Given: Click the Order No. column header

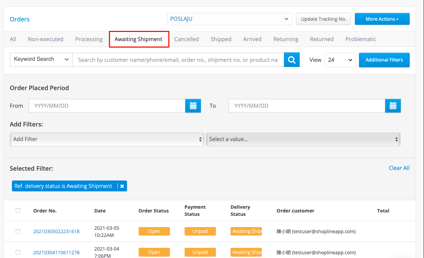Looking at the screenshot, I should (45, 211).
